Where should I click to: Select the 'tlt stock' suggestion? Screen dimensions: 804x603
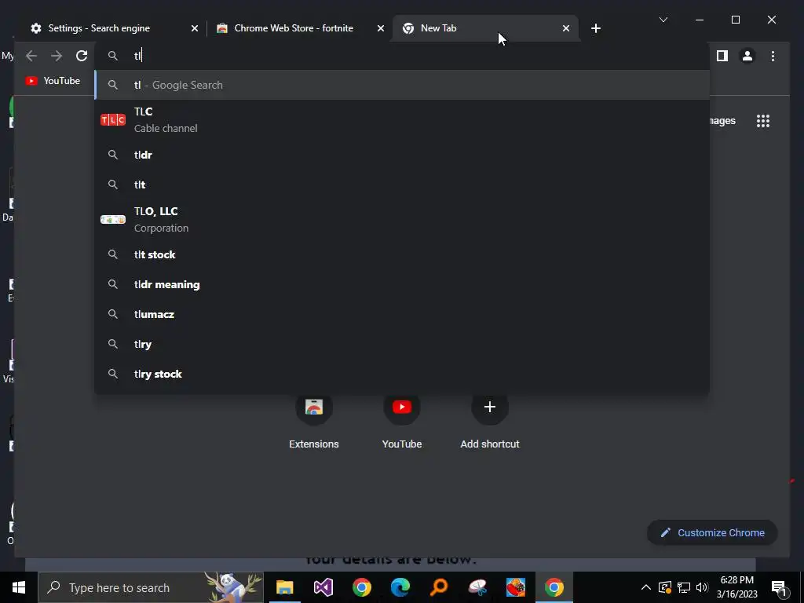402,255
